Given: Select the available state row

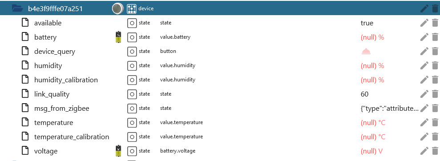Looking at the screenshot, I should [x=220, y=23].
